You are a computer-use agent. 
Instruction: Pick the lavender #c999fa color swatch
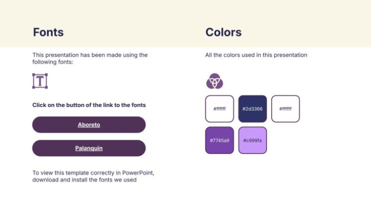pos(252,140)
